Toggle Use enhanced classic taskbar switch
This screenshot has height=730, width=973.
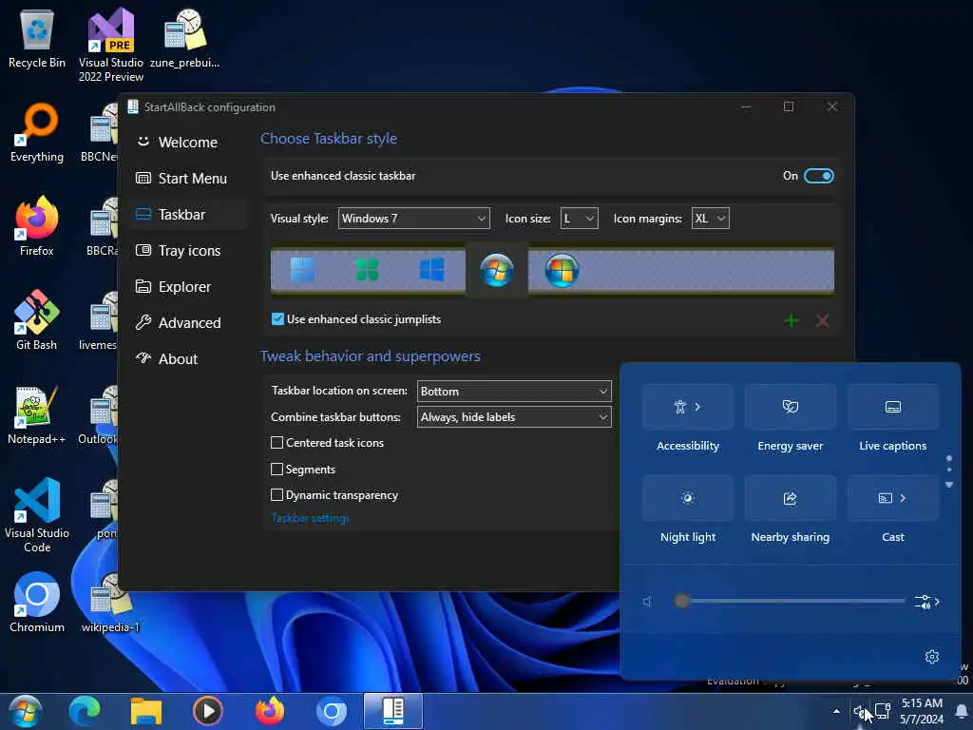pos(818,176)
